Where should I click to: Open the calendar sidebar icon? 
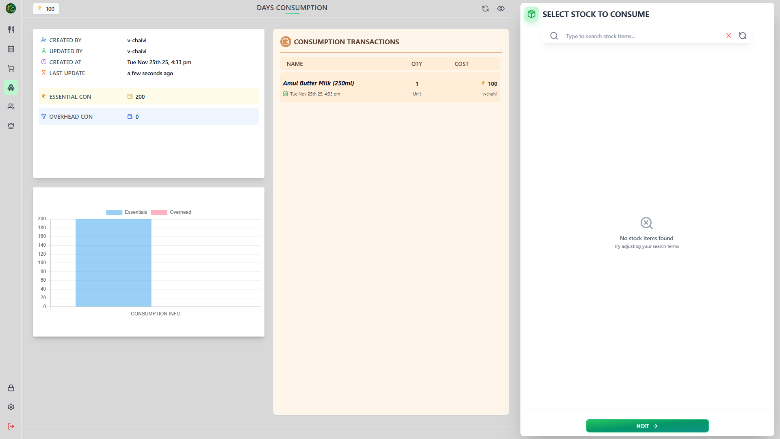point(11,49)
